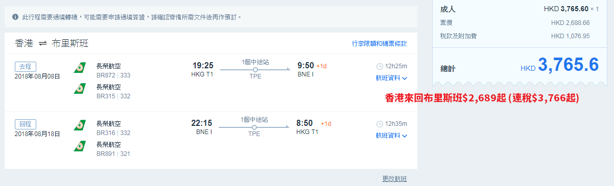Expand 航班資料 for the outbound flight
Screen dimensions: 614x186
pos(391,78)
